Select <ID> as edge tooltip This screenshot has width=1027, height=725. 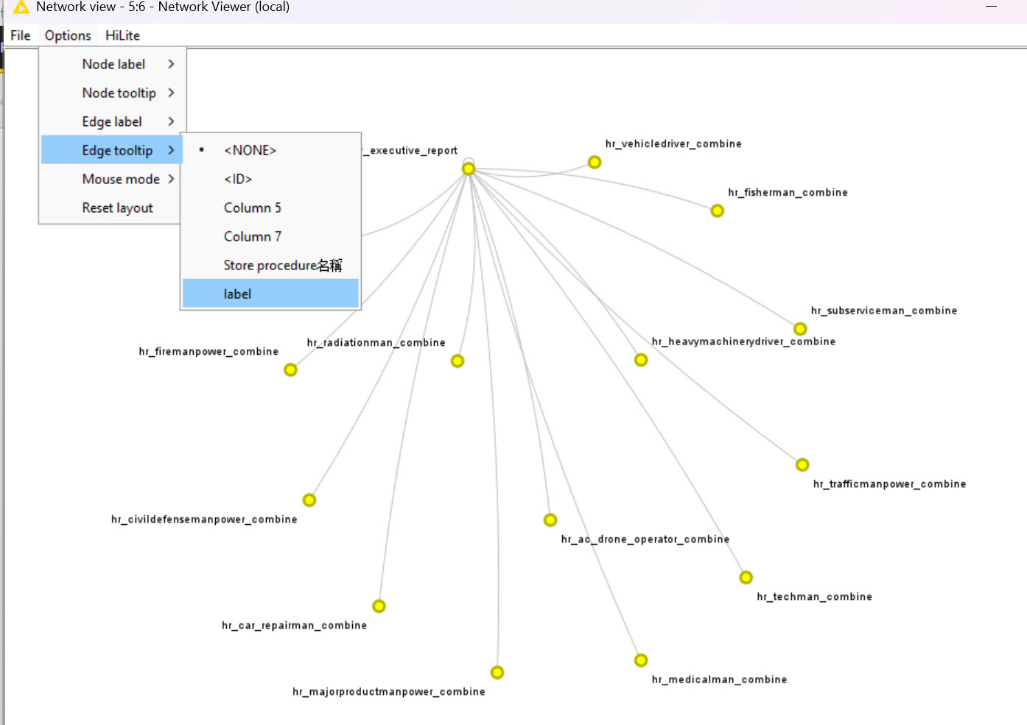pyautogui.click(x=270, y=179)
